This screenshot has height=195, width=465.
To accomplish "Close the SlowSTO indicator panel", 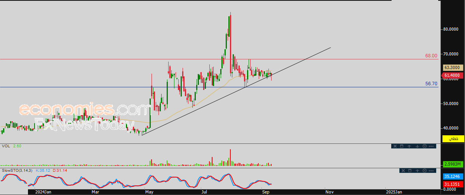I will 403,171.
